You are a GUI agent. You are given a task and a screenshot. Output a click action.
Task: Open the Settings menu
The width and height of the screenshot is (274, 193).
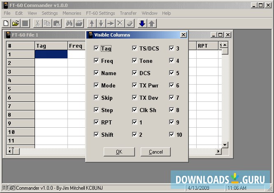point(50,13)
